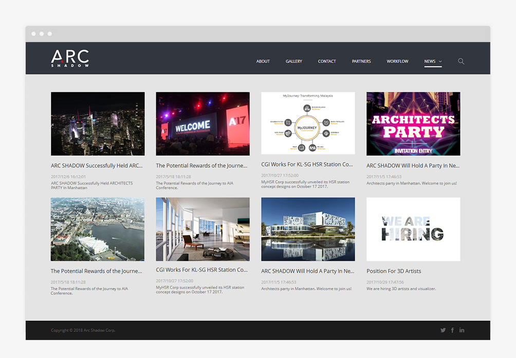Open the MyJourney diagram thumbnail
The width and height of the screenshot is (516, 358).
308,123
